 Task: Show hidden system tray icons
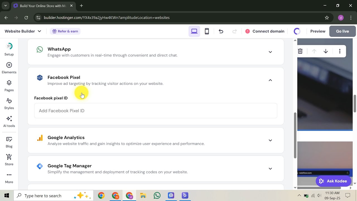tap(299, 196)
